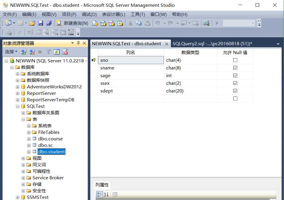Toggle Allow Null for sdept row
Image resolution: width=284 pixels, height=200 pixels.
(235, 91)
